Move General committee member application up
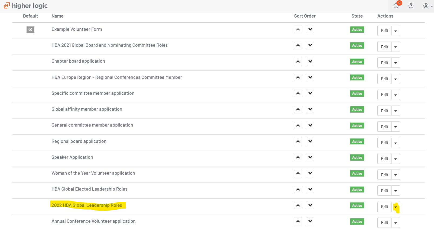This screenshot has height=230, width=434. click(298, 126)
